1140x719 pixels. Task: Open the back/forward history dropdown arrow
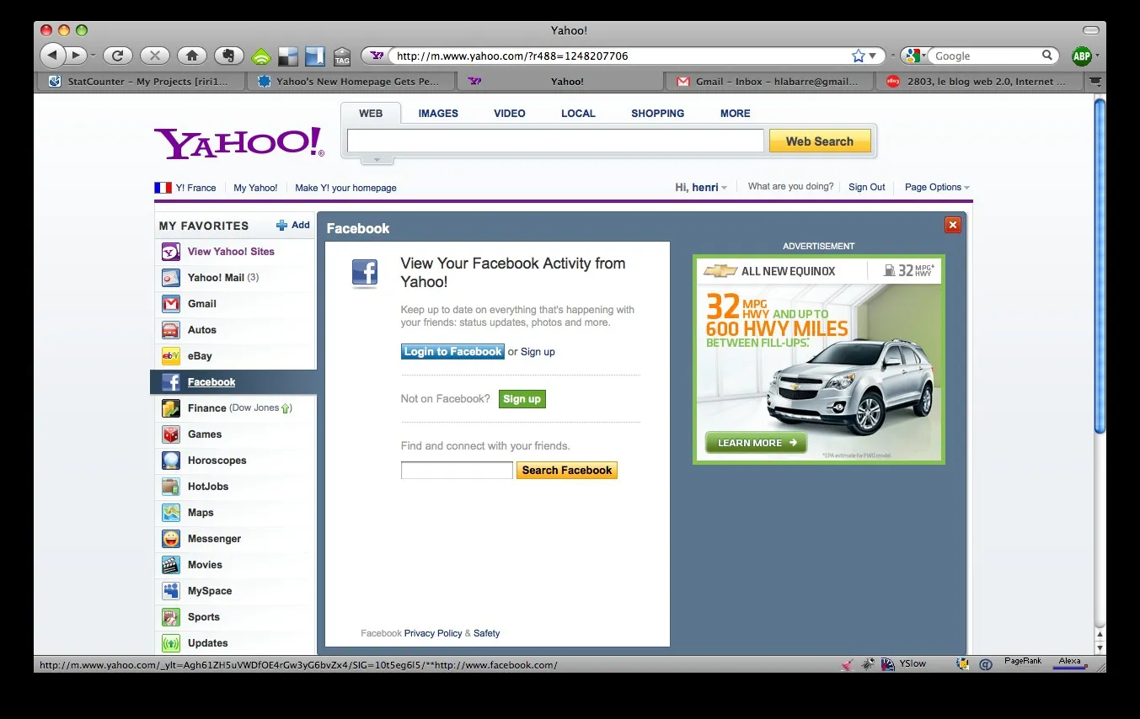click(x=93, y=56)
